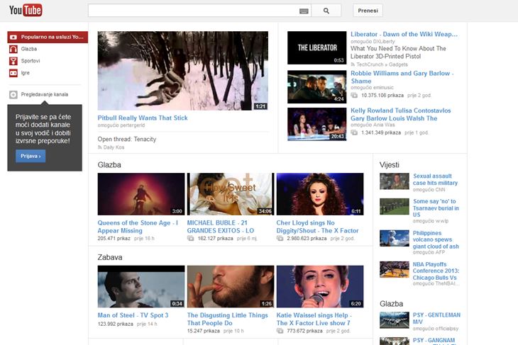The height and width of the screenshot is (345, 518).
Task: Play the snowy forest featured video thumbnail
Action: pos(182,71)
